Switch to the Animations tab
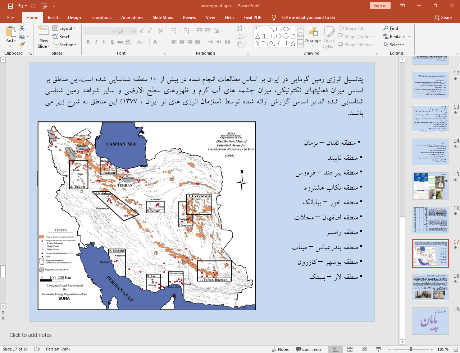This screenshot has height=353, width=460. coord(132,17)
